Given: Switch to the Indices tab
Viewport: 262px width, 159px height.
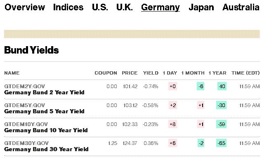Looking at the screenshot, I should click(68, 7).
